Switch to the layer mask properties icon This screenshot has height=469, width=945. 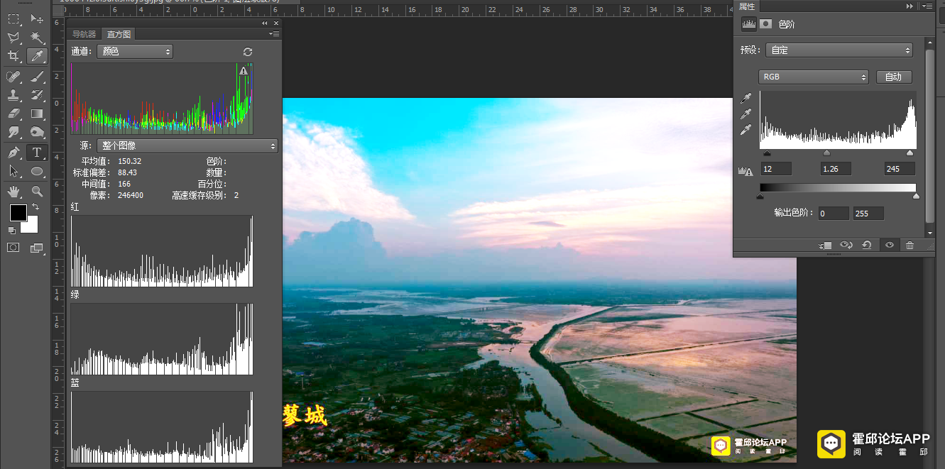click(766, 24)
